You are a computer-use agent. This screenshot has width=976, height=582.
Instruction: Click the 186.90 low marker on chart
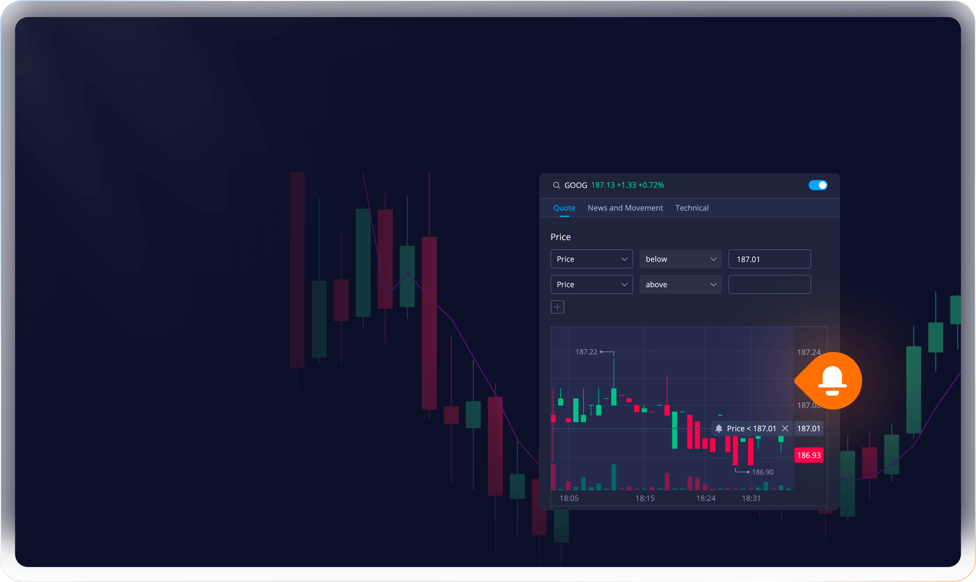coord(762,472)
